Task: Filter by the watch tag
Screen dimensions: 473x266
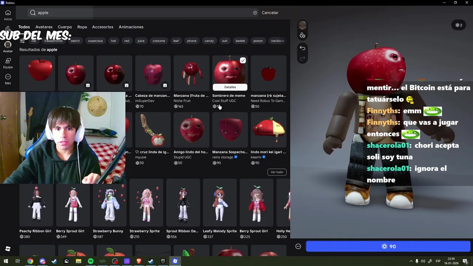Action: point(75,41)
